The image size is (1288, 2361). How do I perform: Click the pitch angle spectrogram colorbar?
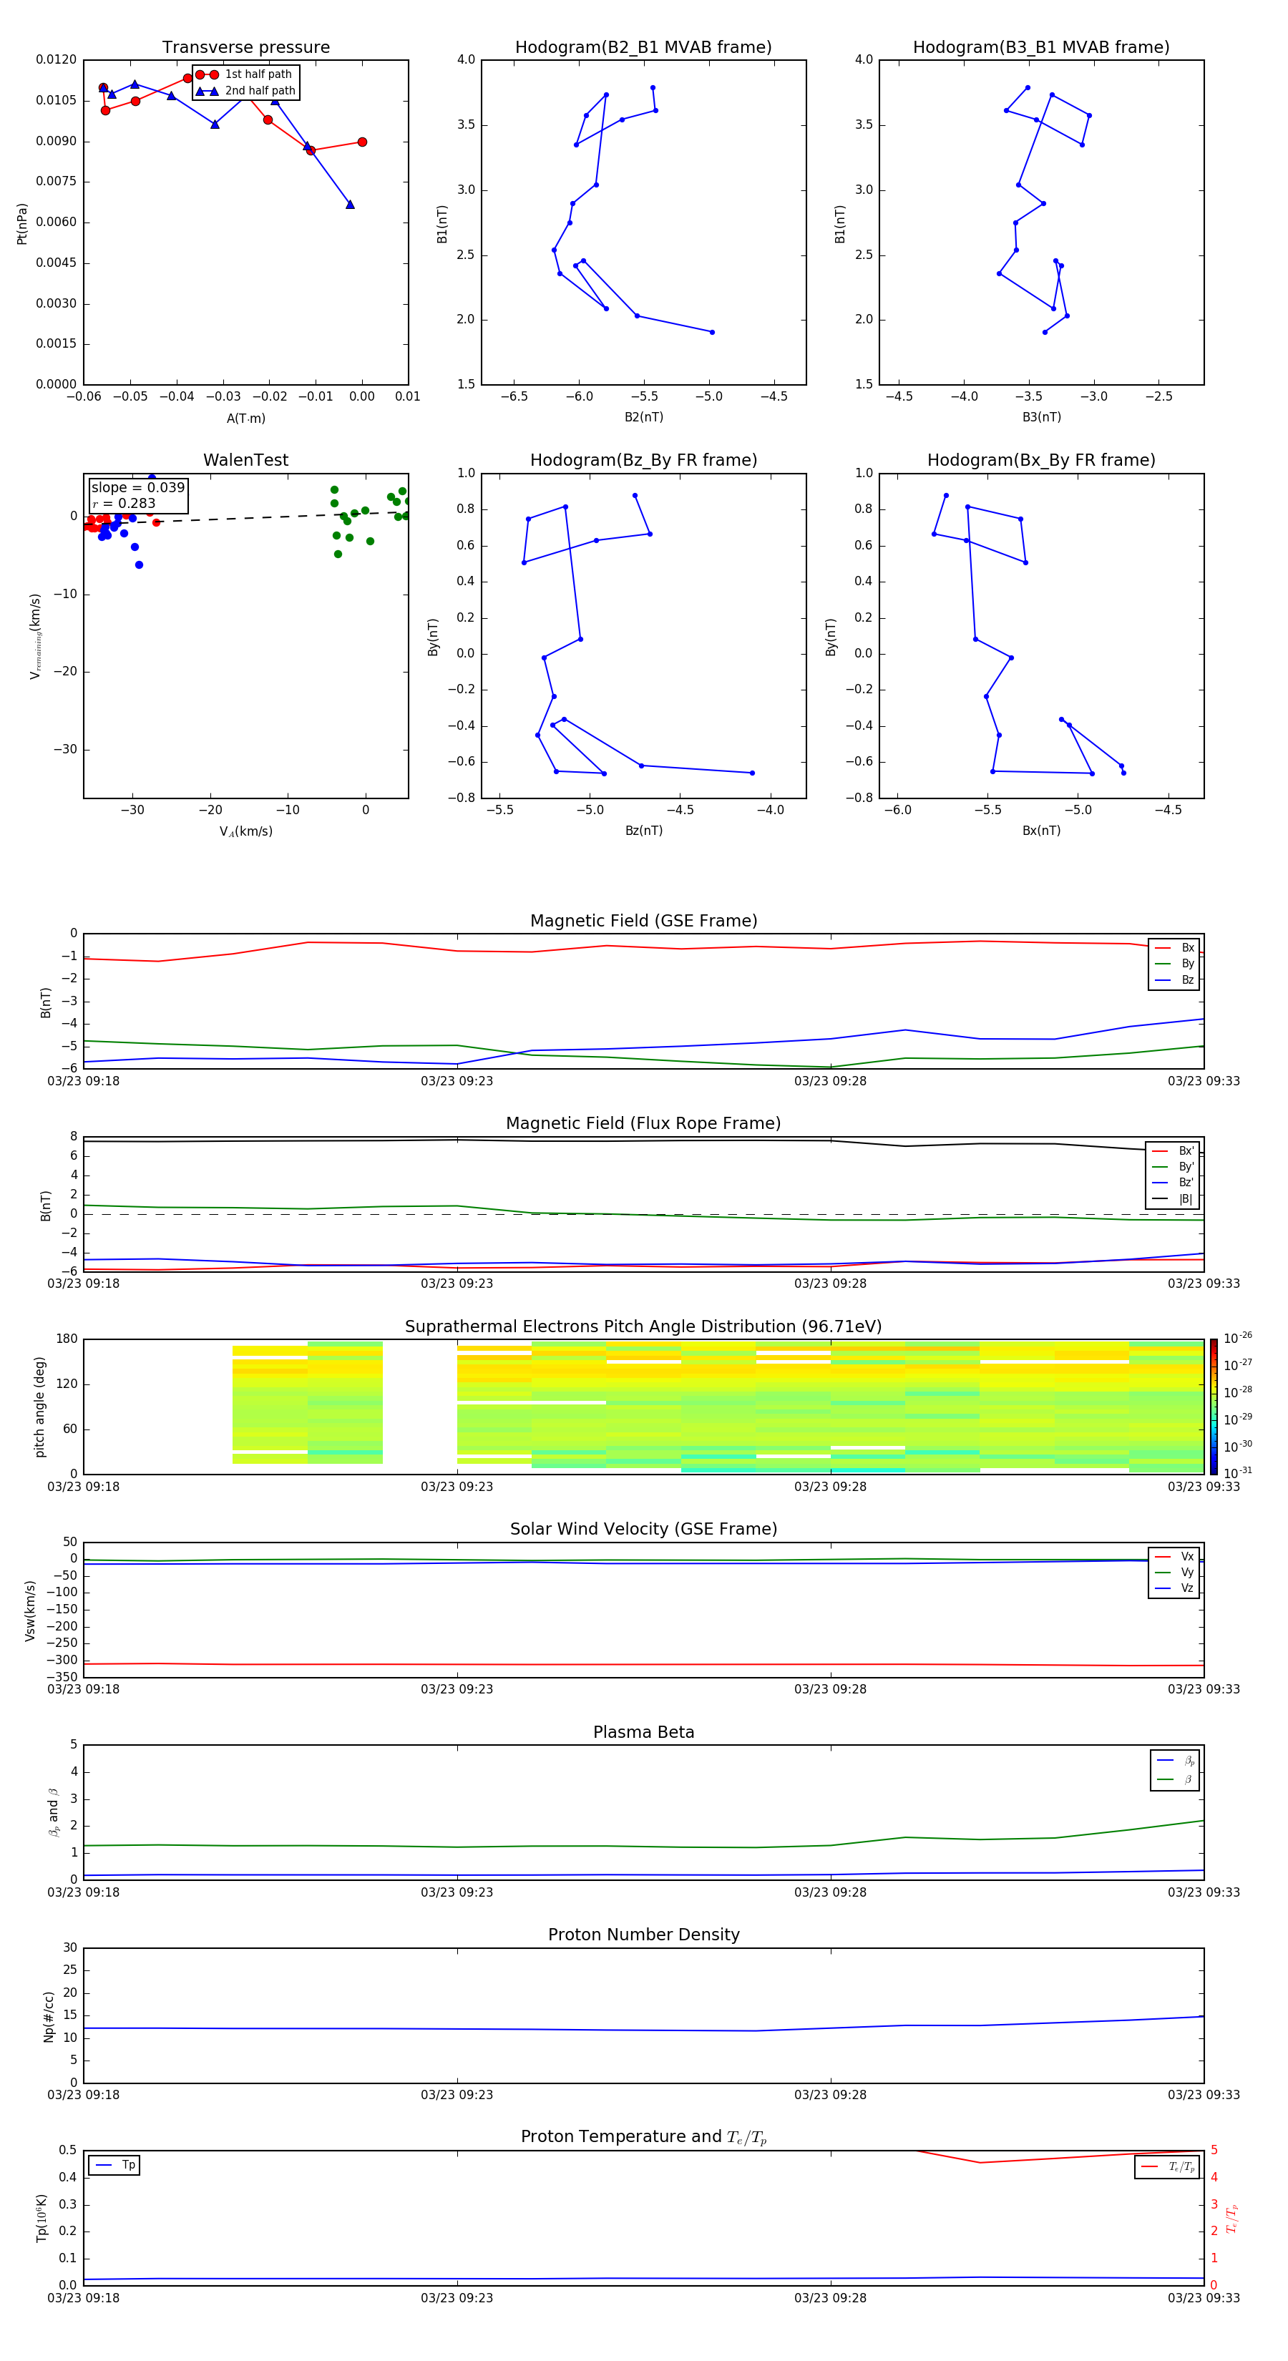click(x=1213, y=1407)
